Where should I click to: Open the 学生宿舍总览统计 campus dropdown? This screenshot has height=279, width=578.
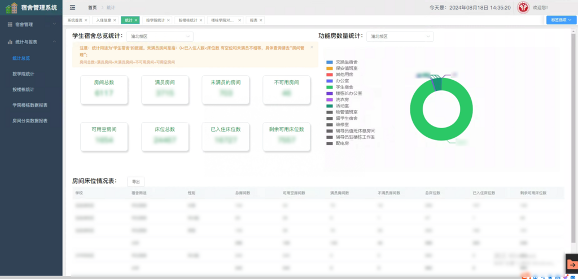click(x=160, y=37)
